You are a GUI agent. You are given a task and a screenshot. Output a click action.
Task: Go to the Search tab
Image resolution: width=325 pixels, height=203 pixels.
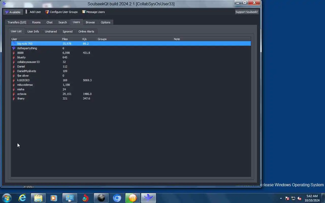click(x=63, y=22)
